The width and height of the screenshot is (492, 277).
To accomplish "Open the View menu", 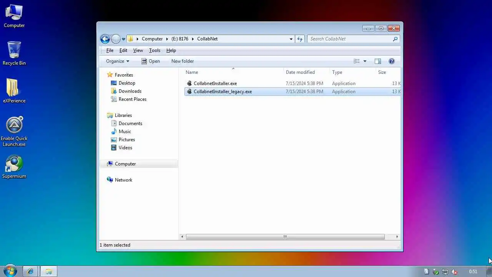I will pos(138,50).
